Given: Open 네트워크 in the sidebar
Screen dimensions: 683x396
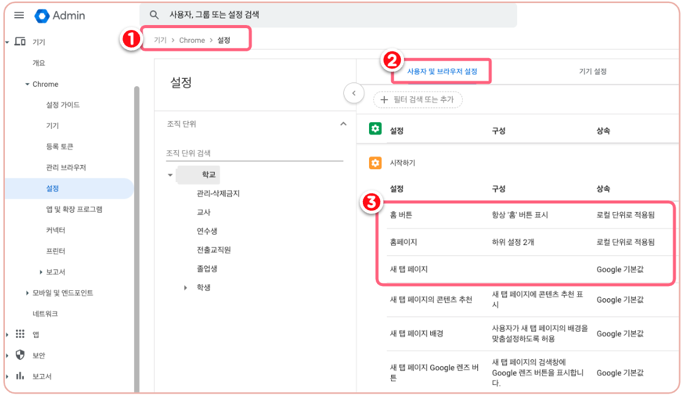Looking at the screenshot, I should point(45,313).
